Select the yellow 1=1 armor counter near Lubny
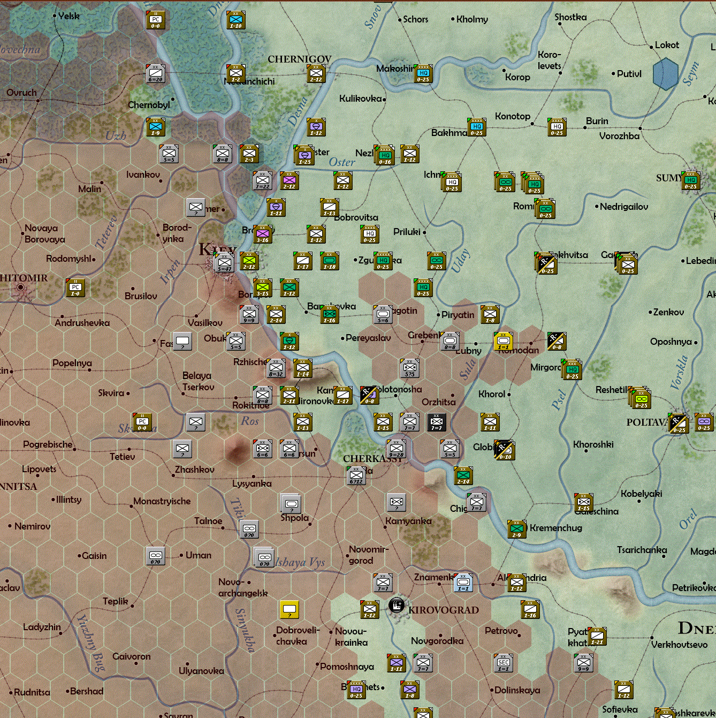Viewport: 716px width, 718px height. pos(504,341)
